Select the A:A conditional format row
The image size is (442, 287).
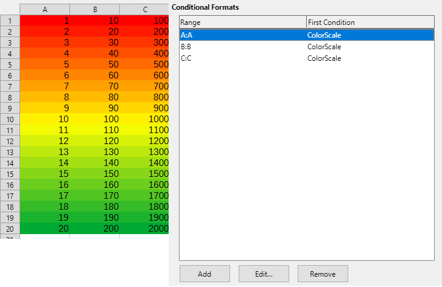tap(244, 35)
